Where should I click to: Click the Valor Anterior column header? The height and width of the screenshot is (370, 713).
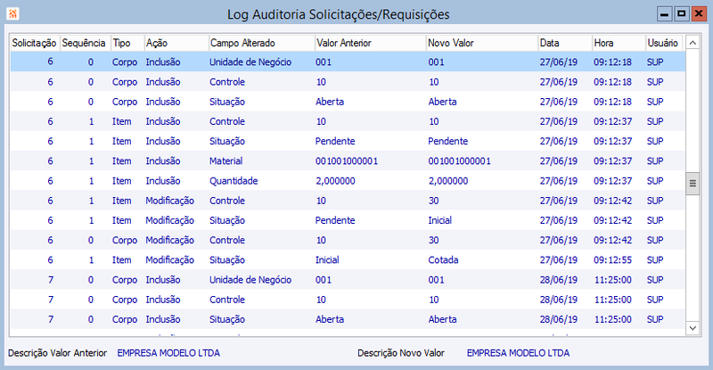tap(370, 43)
